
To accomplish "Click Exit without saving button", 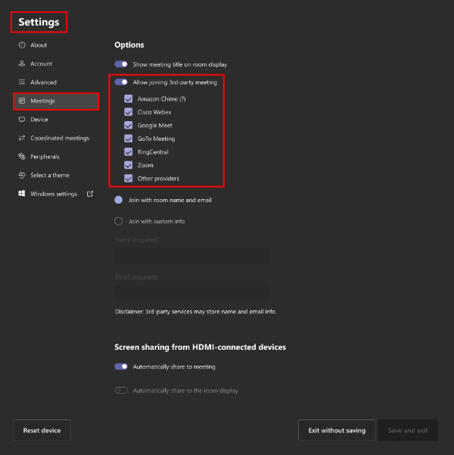I will [x=337, y=430].
